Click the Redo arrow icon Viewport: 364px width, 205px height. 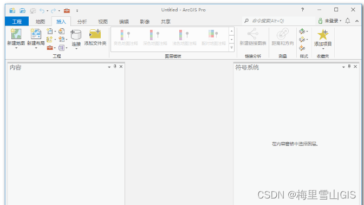(54, 10)
